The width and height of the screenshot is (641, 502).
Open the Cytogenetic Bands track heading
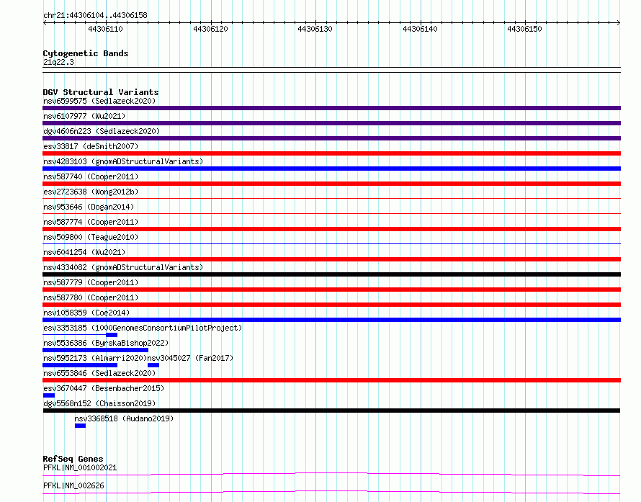86,53
